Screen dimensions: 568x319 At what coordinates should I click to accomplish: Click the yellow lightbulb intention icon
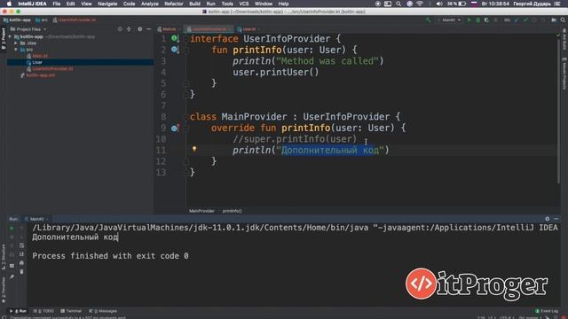(194, 149)
